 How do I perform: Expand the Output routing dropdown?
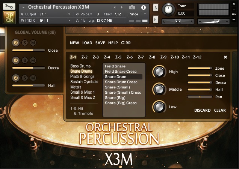pos(70,14)
